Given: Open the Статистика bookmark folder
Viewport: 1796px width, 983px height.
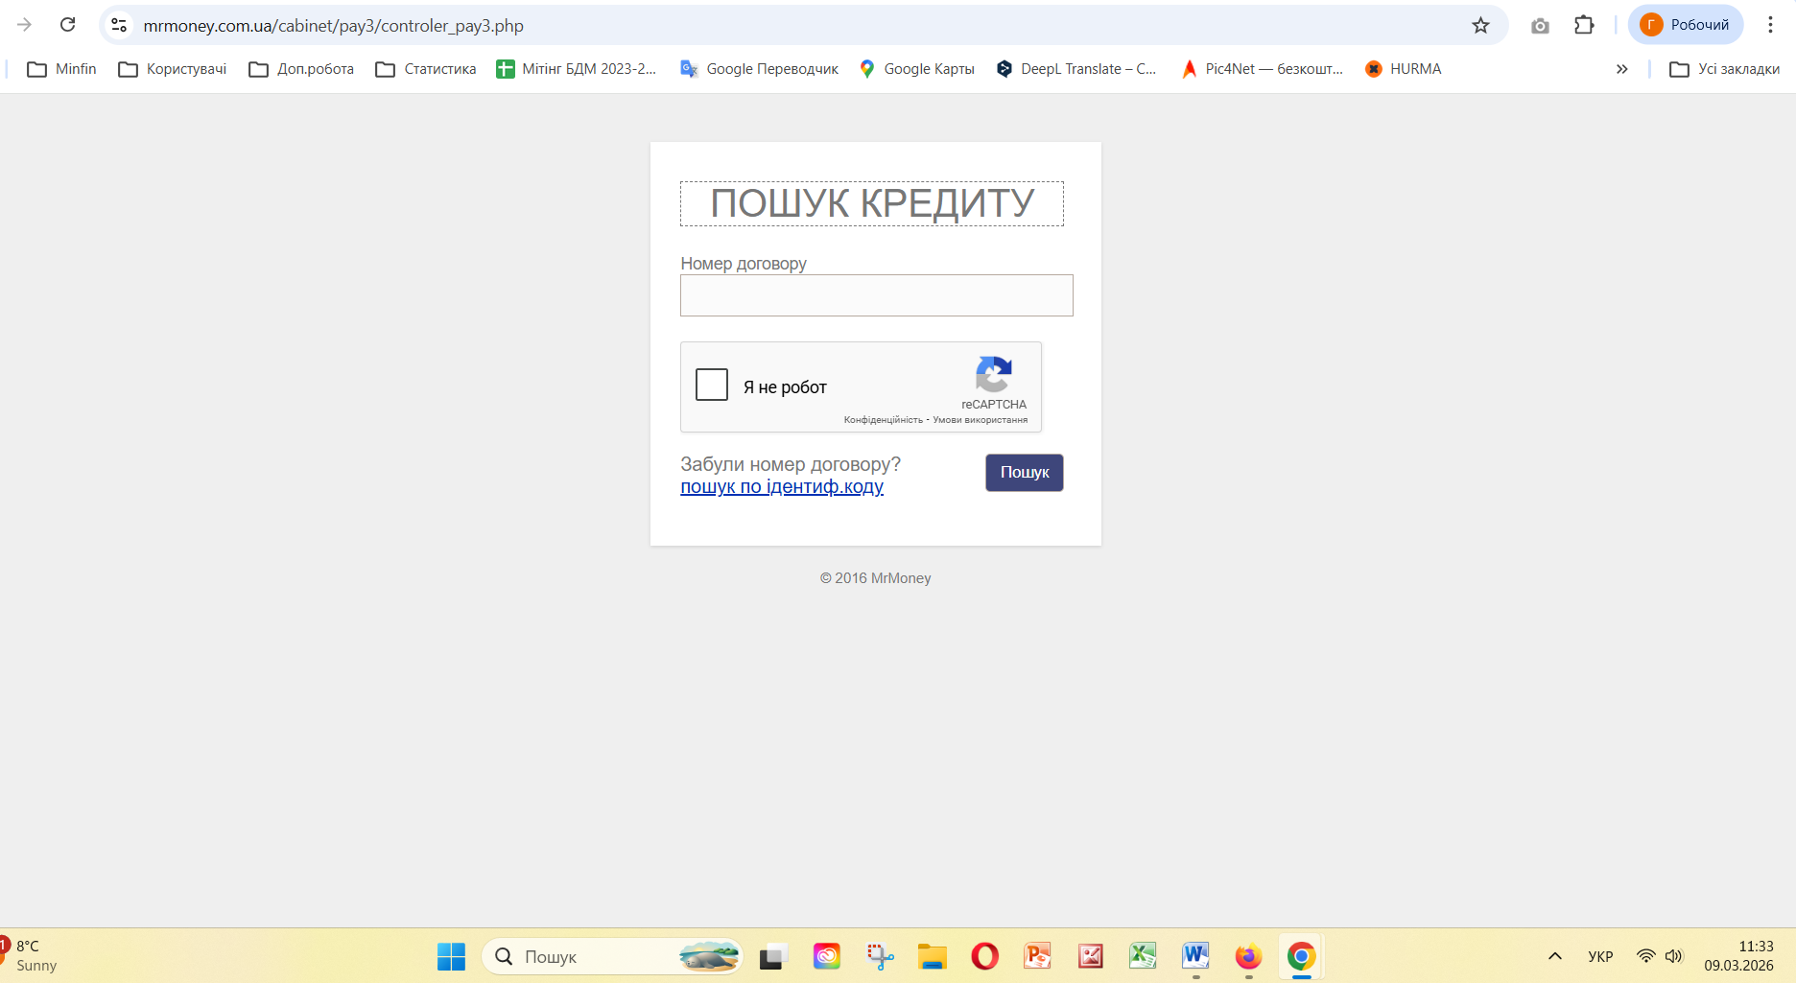Looking at the screenshot, I should tap(426, 69).
